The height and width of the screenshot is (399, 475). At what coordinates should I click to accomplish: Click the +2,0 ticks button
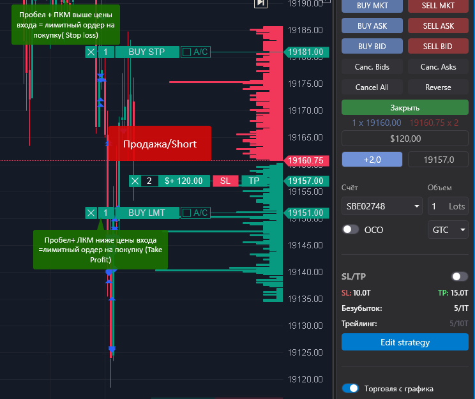[x=372, y=160]
